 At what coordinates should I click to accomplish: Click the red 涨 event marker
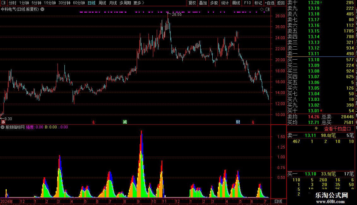pyautogui.click(x=3, y=122)
